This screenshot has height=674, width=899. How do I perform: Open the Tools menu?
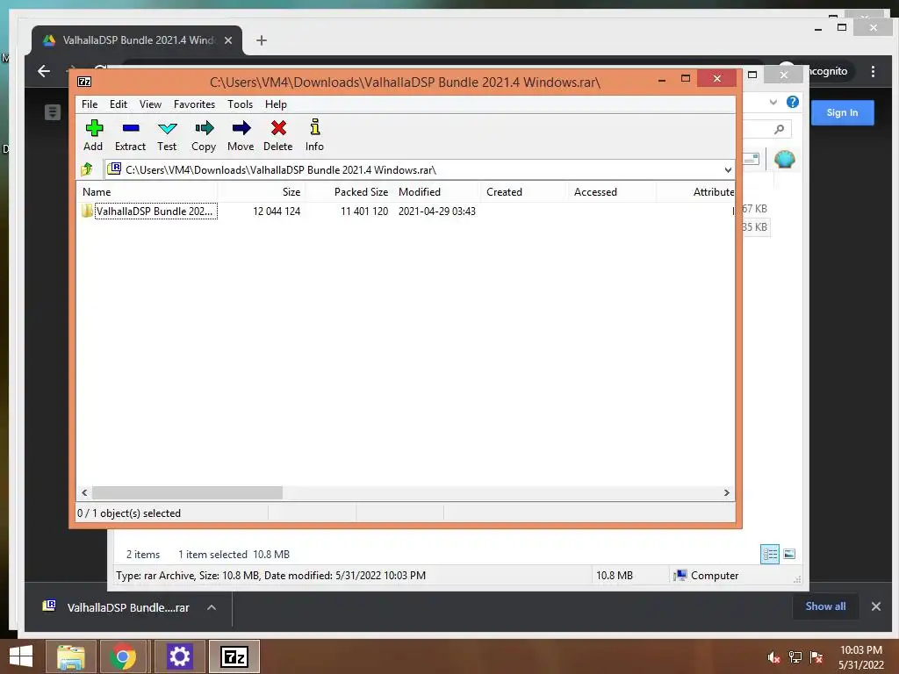(240, 104)
